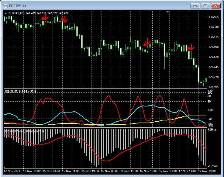Click the OHLC values in chart header
224x177 pixels.
[x=47, y=13]
